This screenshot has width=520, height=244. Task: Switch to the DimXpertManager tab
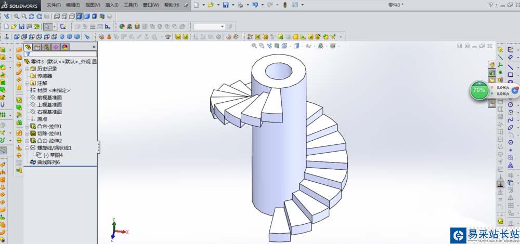point(56,47)
